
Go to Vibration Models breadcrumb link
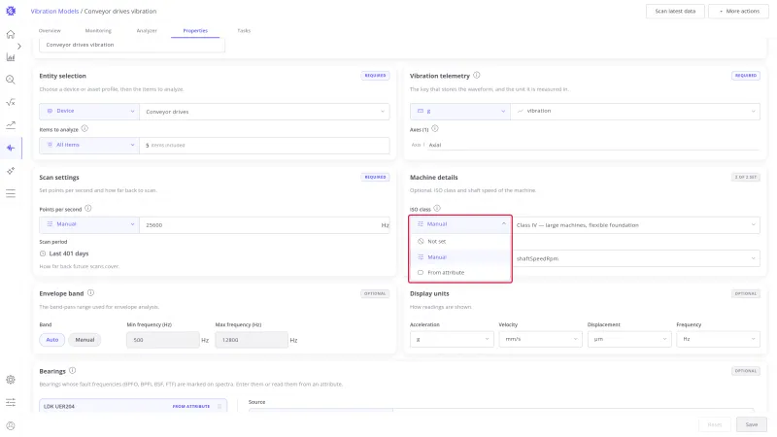click(54, 11)
